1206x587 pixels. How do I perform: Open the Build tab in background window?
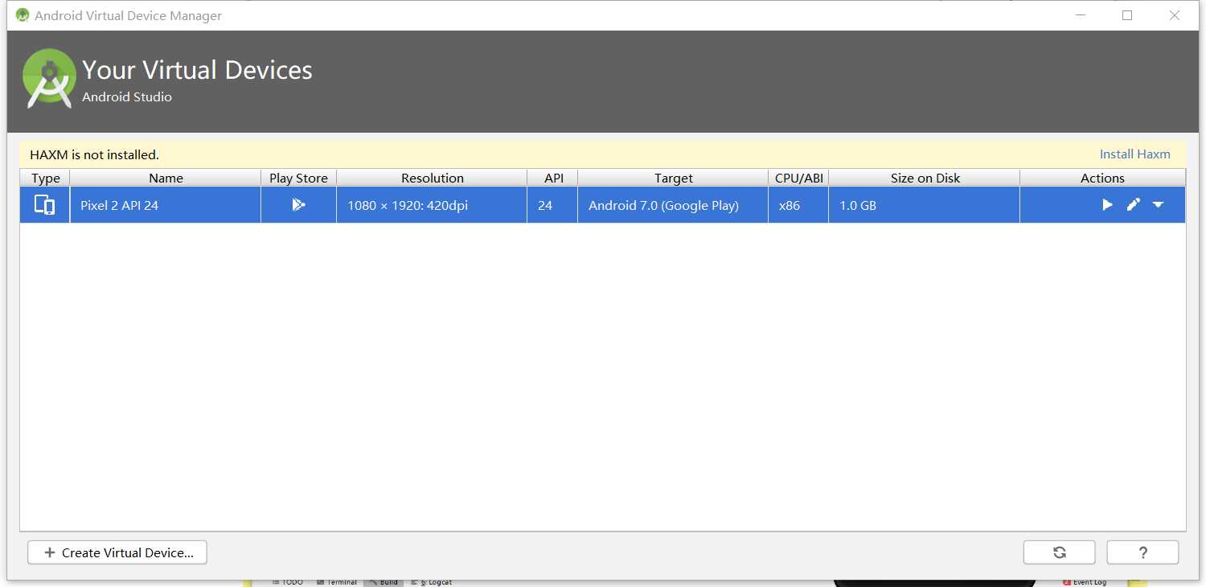pyautogui.click(x=383, y=581)
